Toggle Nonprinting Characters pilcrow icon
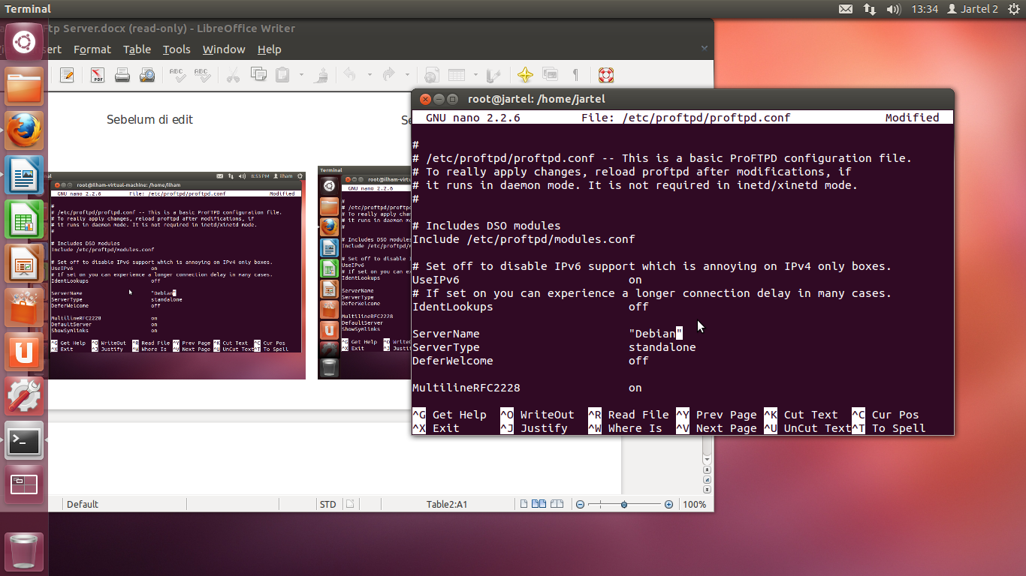The image size is (1026, 576). coord(575,75)
